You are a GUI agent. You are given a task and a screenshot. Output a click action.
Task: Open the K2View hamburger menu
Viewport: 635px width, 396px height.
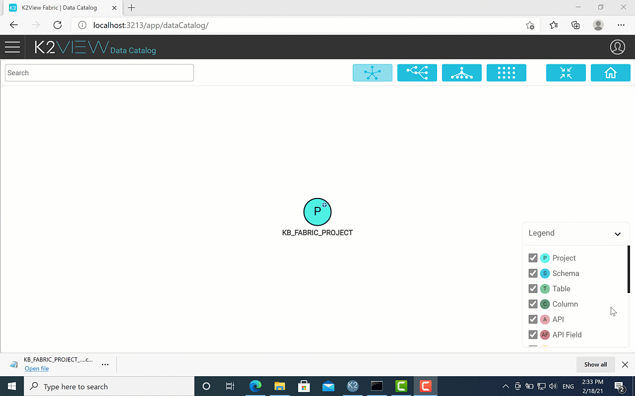(x=12, y=47)
